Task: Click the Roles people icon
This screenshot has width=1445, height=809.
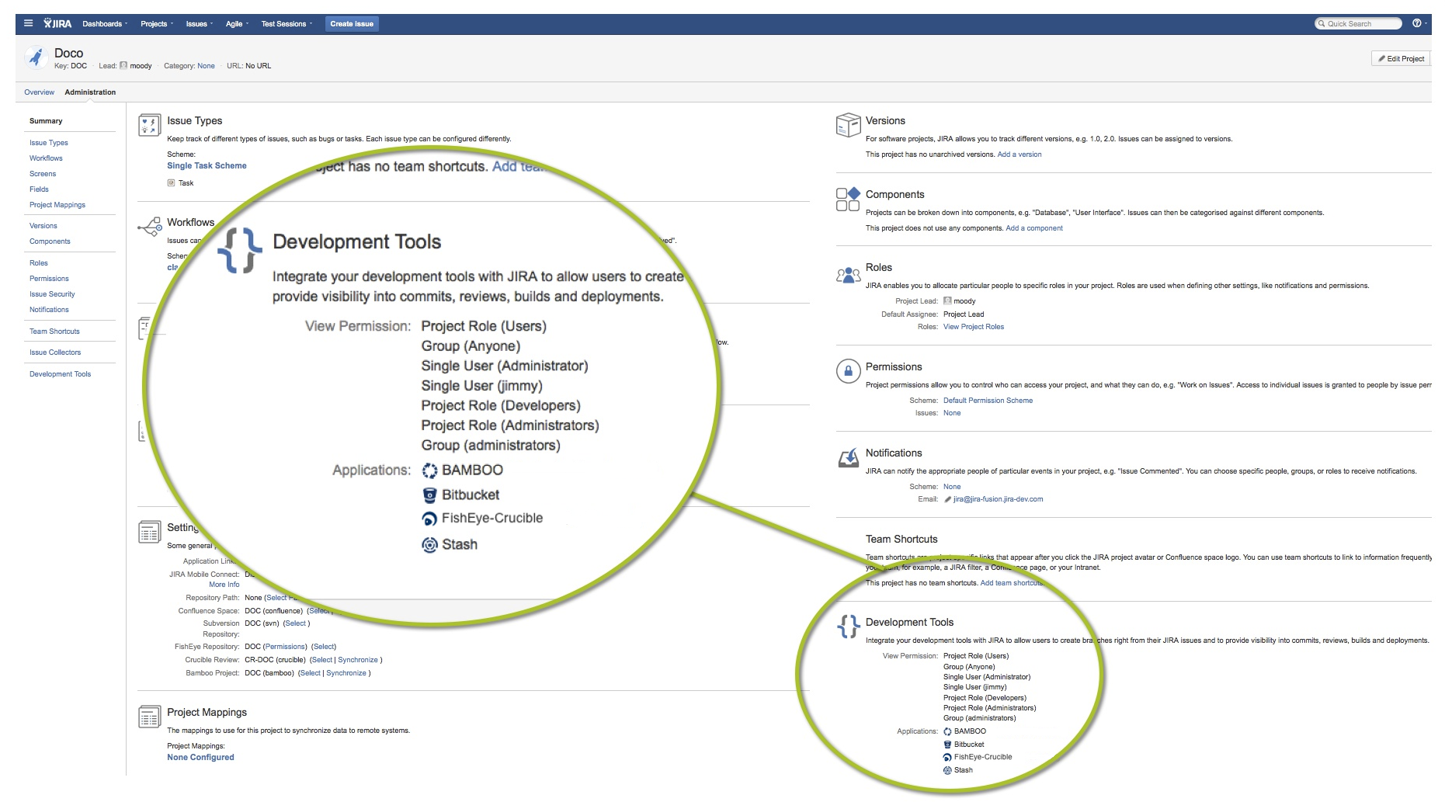Action: [848, 275]
